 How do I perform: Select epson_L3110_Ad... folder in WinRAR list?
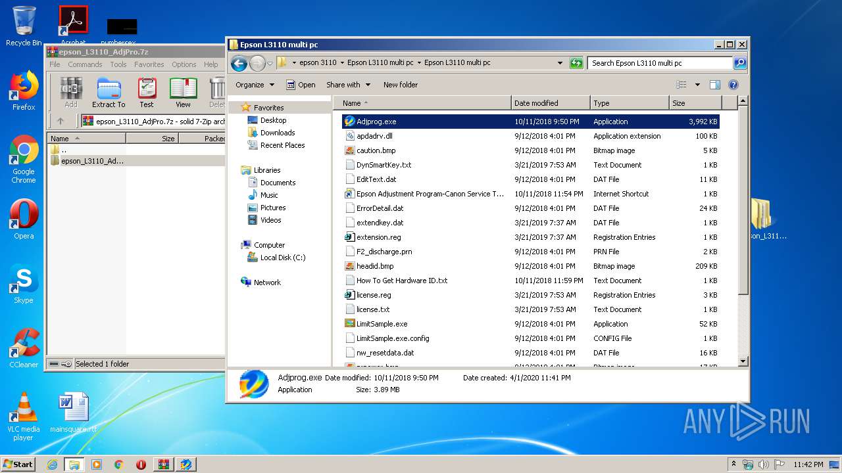point(91,161)
